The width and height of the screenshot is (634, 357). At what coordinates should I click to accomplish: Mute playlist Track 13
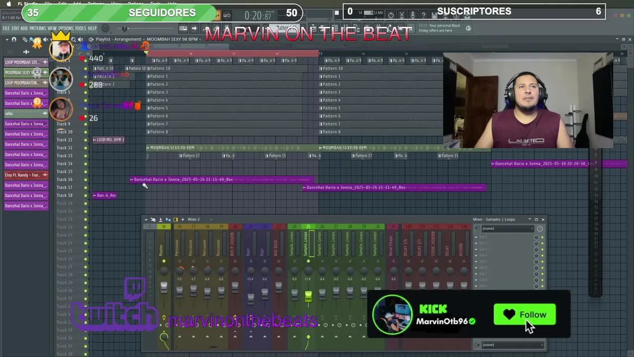pos(86,156)
